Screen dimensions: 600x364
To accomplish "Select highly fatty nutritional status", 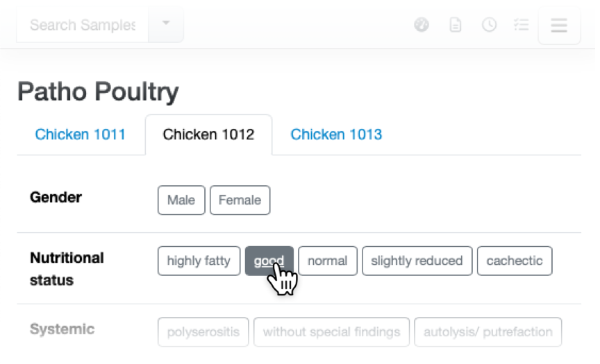I will coord(199,261).
